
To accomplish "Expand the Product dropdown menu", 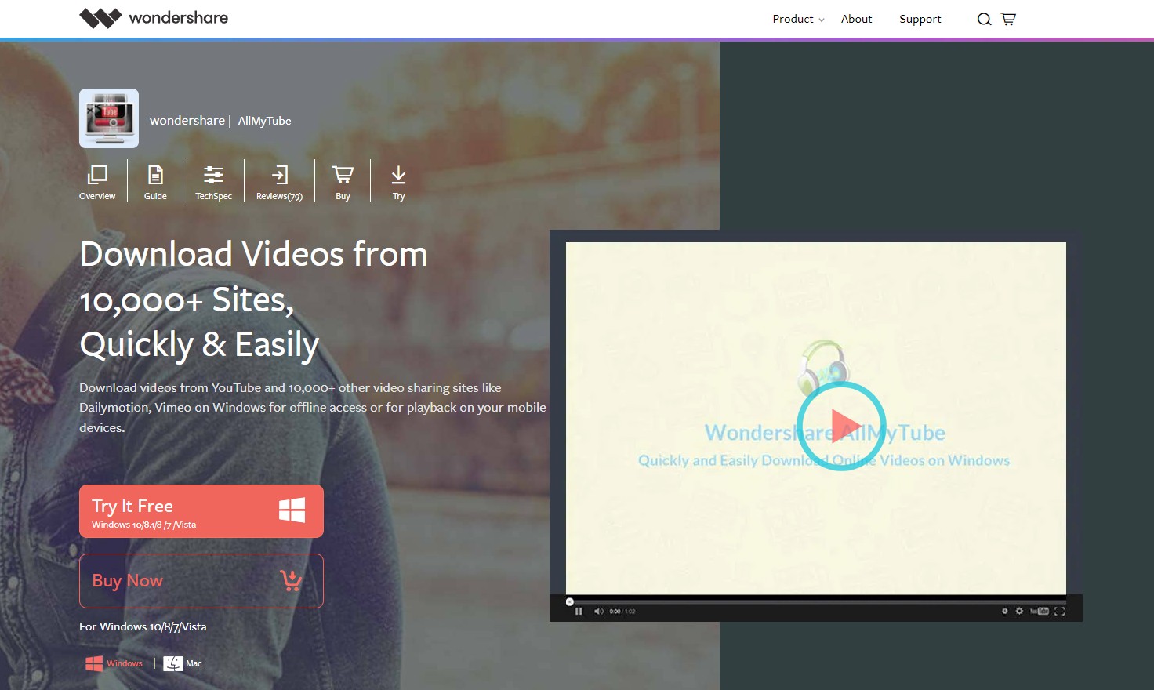I will tap(798, 19).
